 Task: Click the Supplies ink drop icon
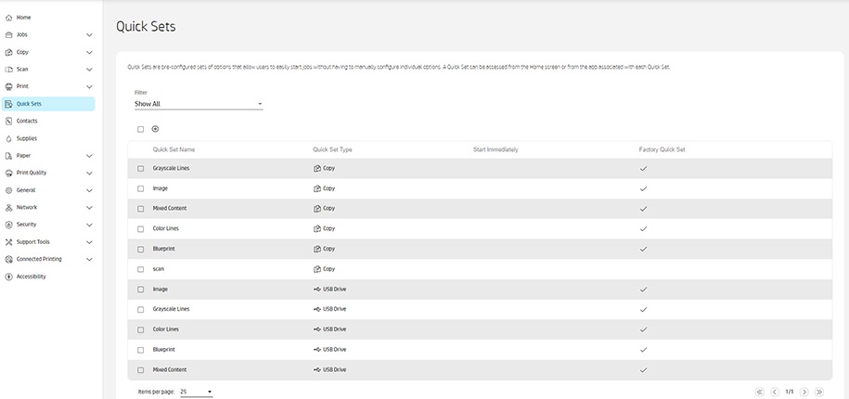(x=8, y=138)
